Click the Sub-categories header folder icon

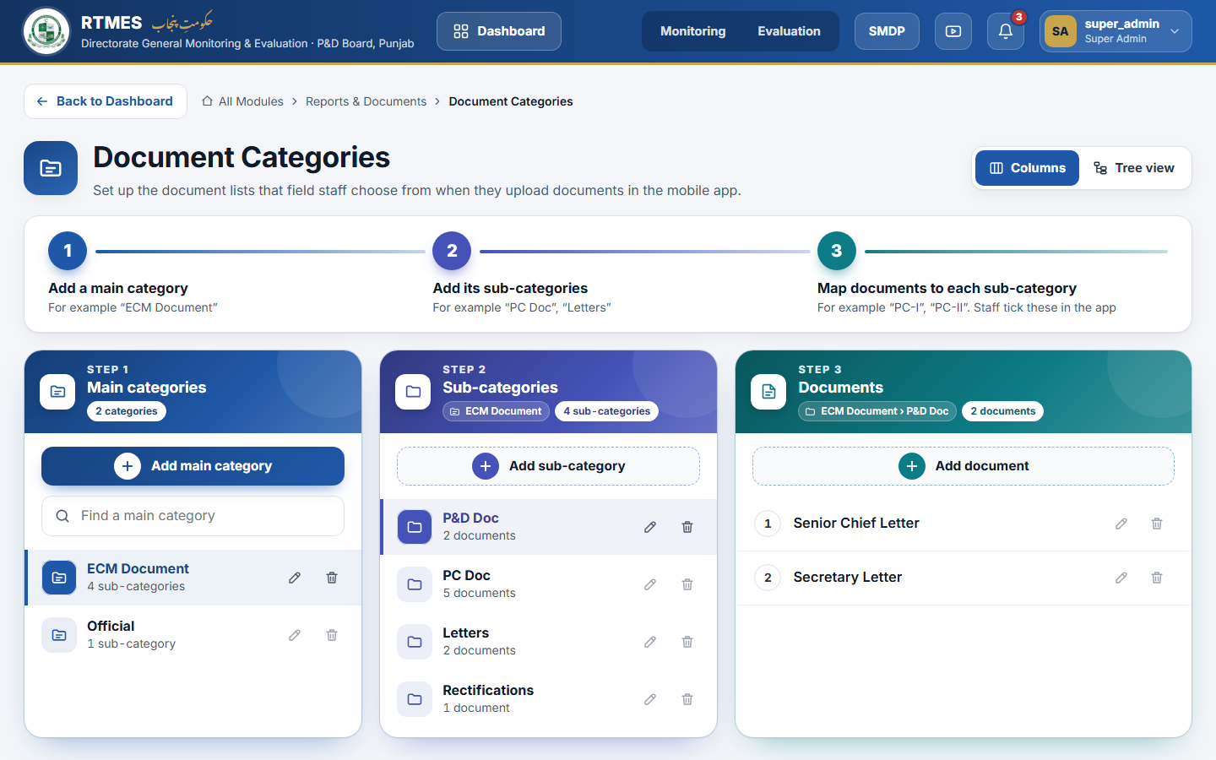click(413, 392)
